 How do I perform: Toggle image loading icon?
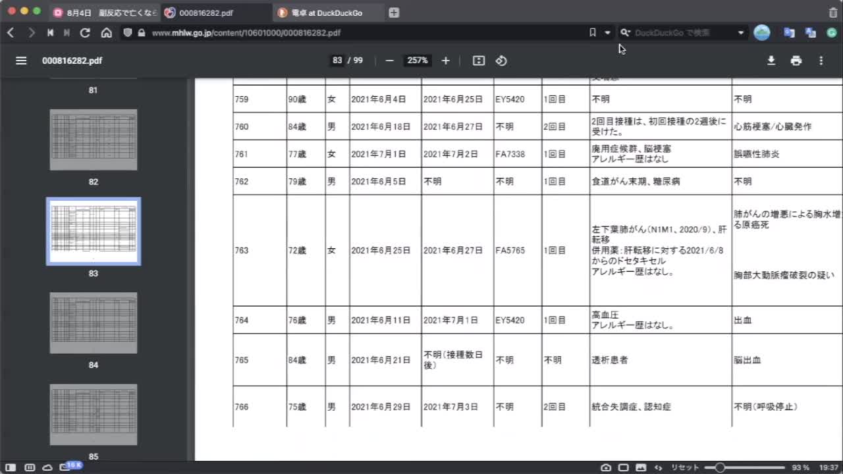click(641, 467)
